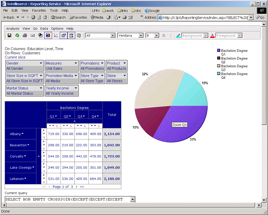Viewport: 268px width, 215px height.
Task: Expand the Albany row header dropdown
Action: click(23, 134)
